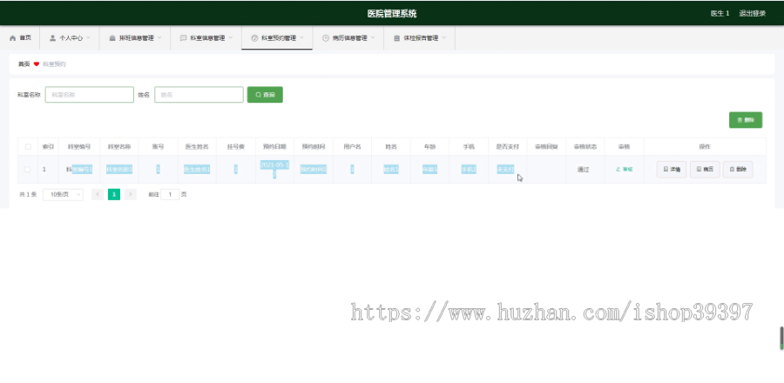Check the checkbox for row 1
Screen dimensions: 784x383
point(28,169)
